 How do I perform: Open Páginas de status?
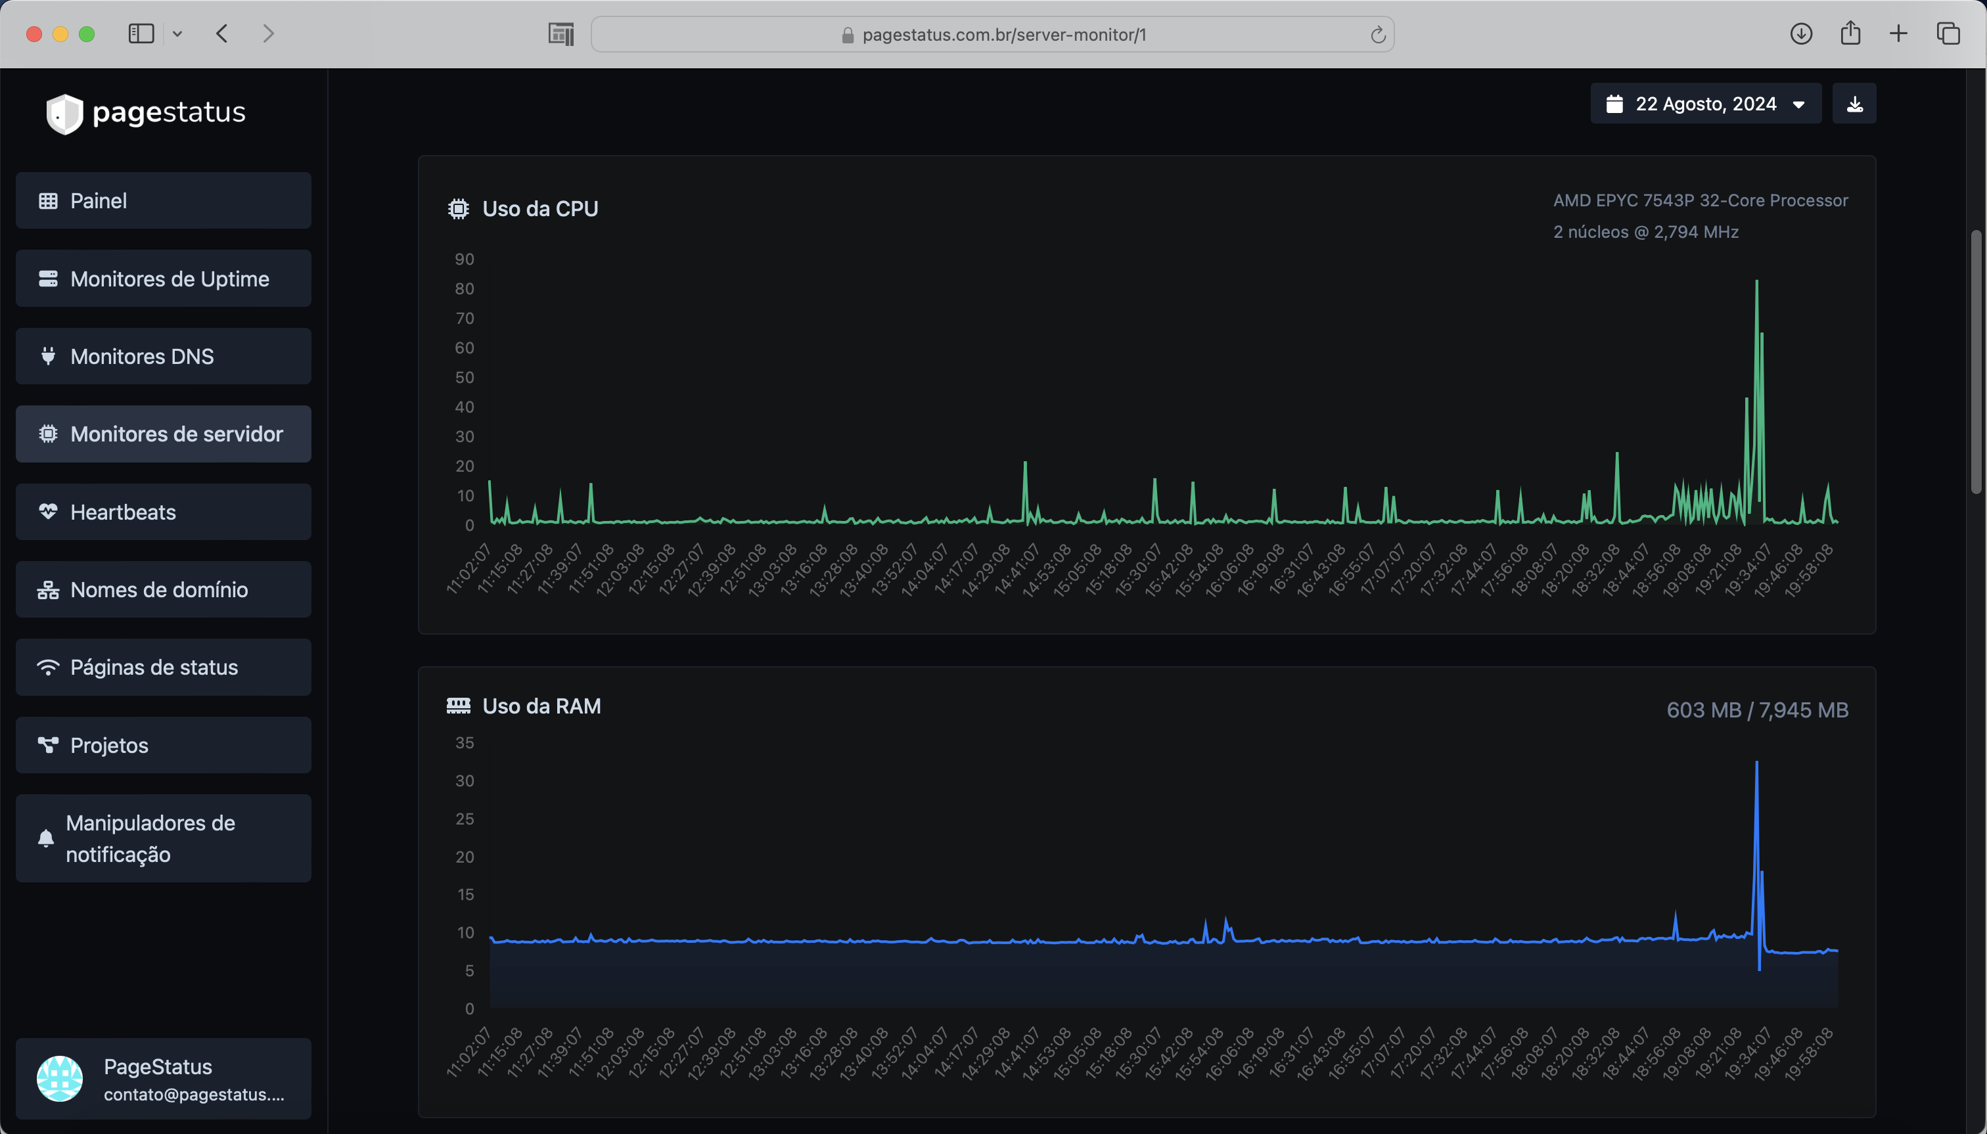click(x=164, y=668)
